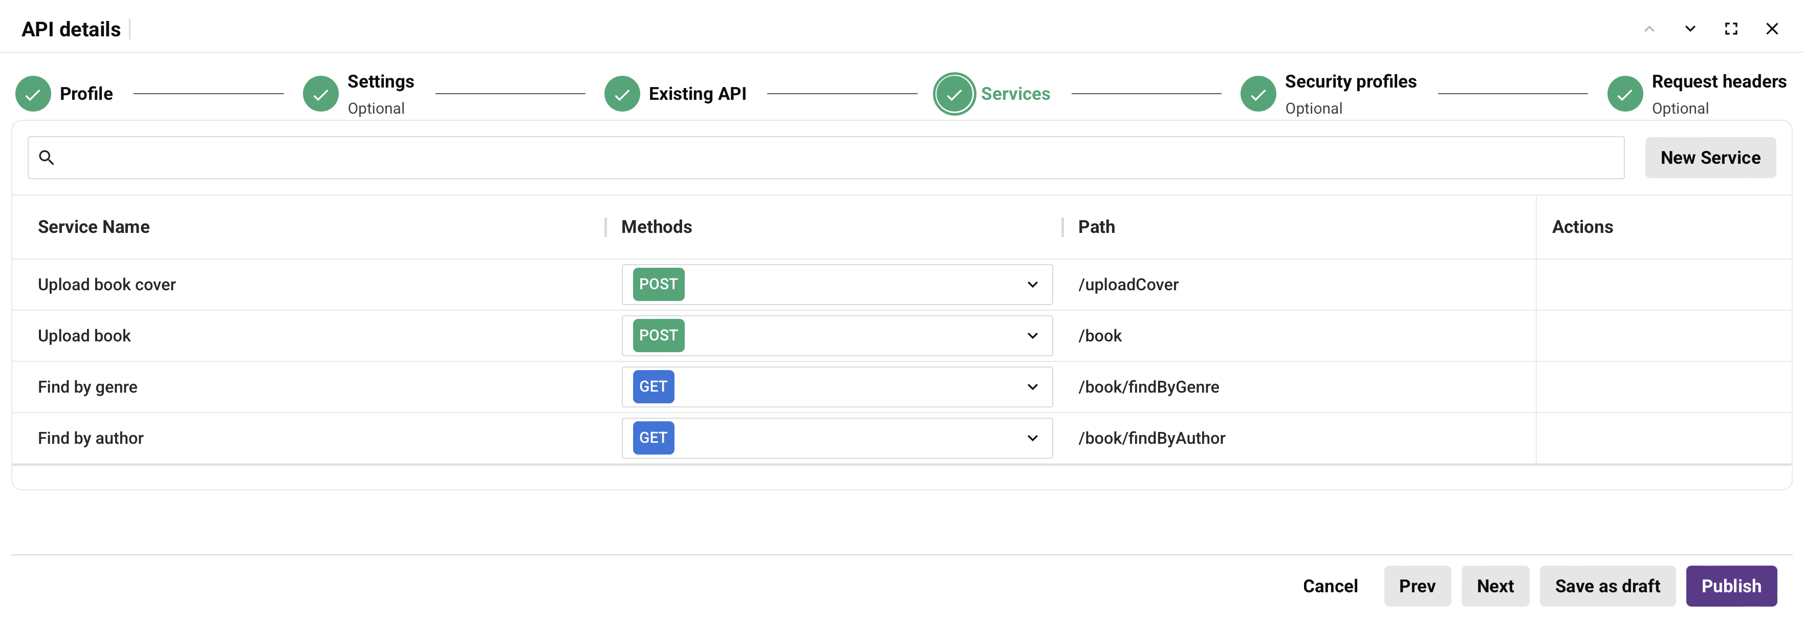Click the New Service button

(x=1710, y=158)
